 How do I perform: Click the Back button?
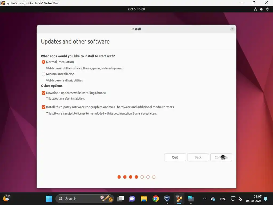198,157
